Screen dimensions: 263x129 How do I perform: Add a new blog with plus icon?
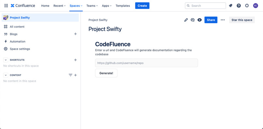(75, 34)
